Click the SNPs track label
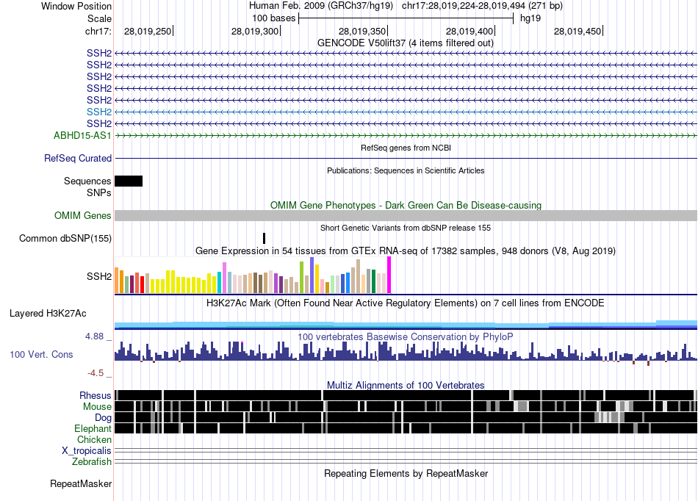 pos(99,192)
